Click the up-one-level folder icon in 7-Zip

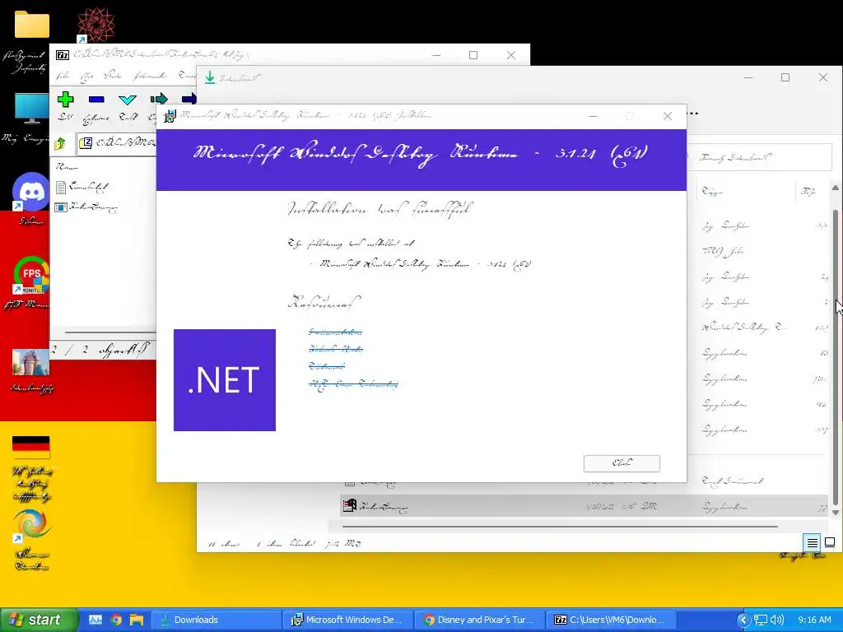coord(60,143)
